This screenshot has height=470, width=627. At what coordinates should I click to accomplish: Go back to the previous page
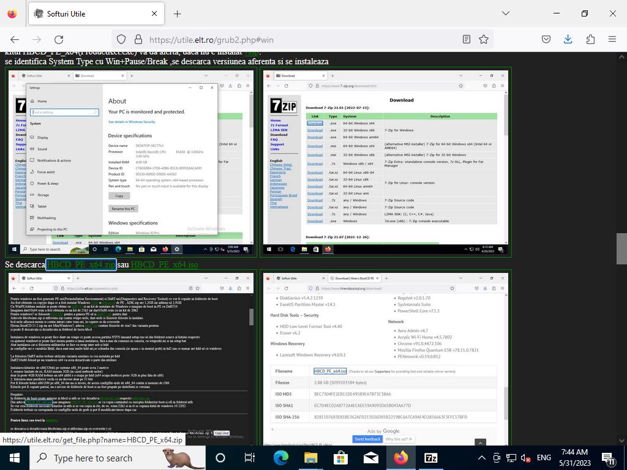[x=15, y=39]
